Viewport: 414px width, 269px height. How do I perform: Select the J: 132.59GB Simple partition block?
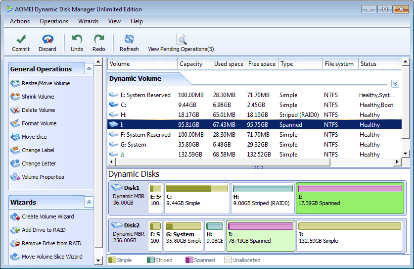tap(350, 236)
